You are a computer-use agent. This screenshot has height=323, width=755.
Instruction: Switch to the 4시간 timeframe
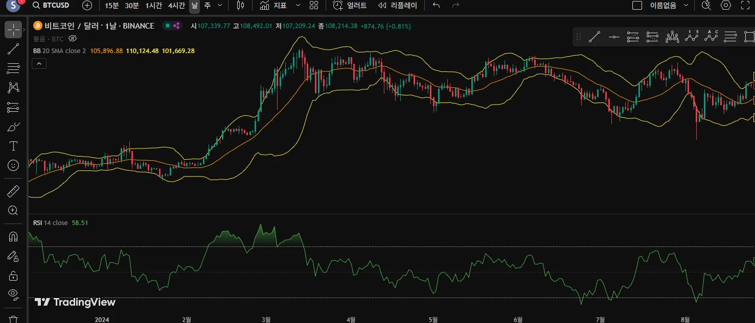coord(176,6)
